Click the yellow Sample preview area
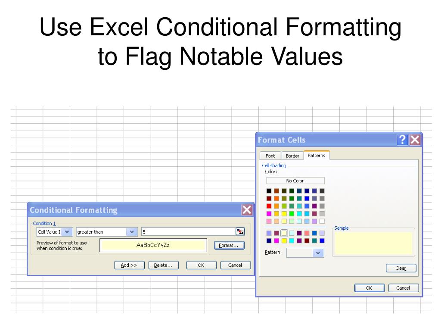The width and height of the screenshot is (441, 331). tap(373, 244)
